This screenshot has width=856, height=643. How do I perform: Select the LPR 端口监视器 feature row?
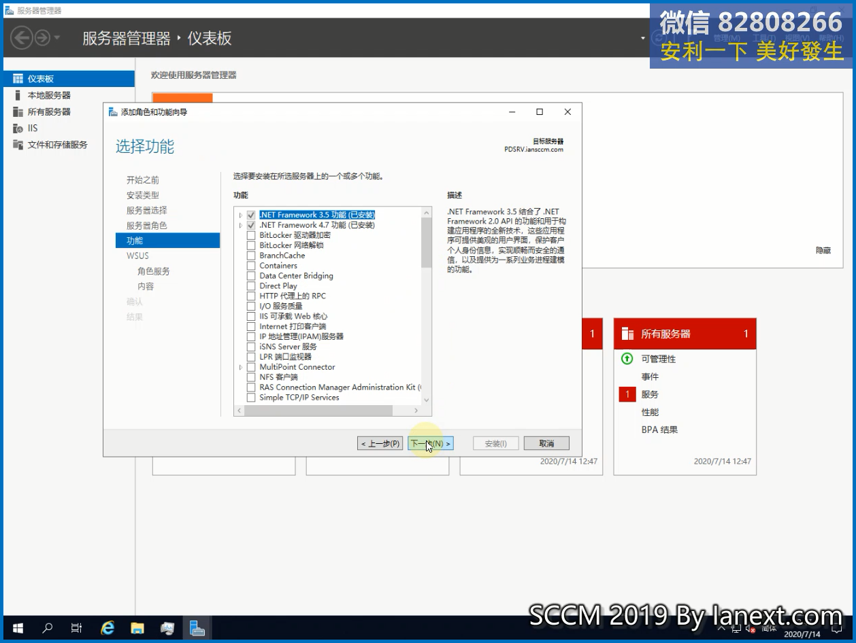pos(285,357)
